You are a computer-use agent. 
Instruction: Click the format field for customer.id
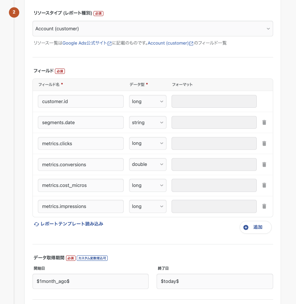click(214, 101)
